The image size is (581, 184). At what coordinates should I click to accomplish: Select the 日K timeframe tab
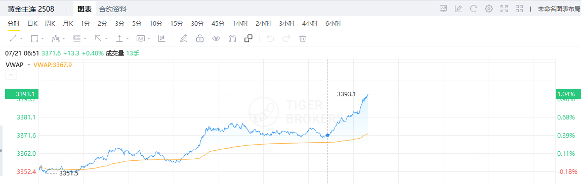pyautogui.click(x=32, y=24)
